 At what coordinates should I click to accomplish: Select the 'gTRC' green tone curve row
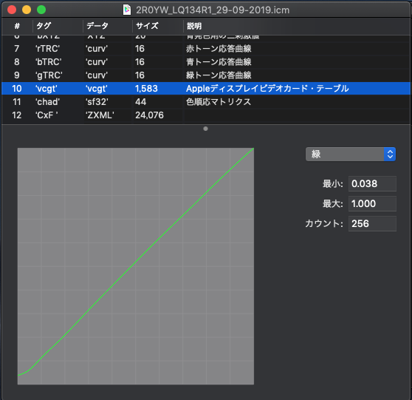(x=206, y=75)
